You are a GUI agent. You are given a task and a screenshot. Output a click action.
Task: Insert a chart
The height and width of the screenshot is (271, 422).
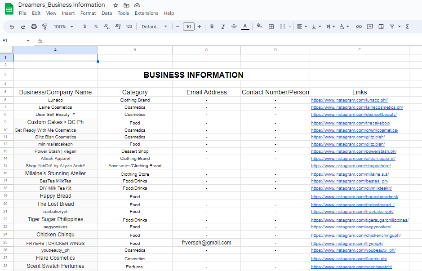click(381, 27)
